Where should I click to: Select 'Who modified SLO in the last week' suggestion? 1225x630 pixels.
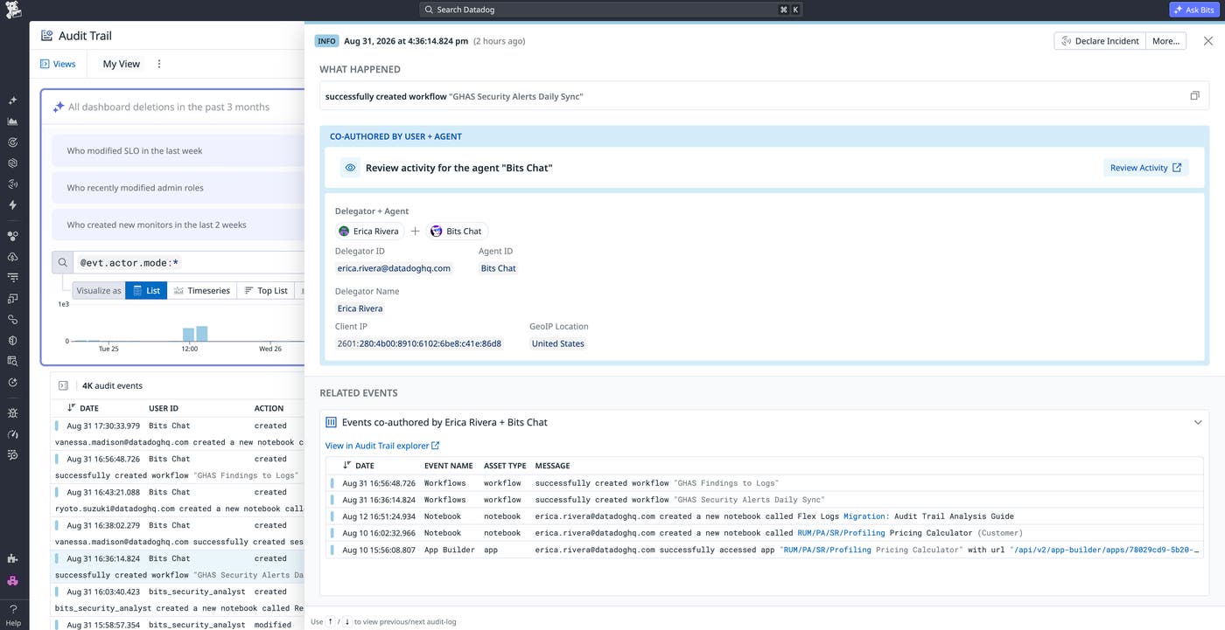pos(178,151)
